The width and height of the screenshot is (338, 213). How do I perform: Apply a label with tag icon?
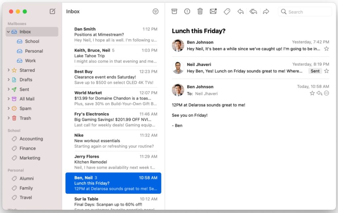point(227,11)
